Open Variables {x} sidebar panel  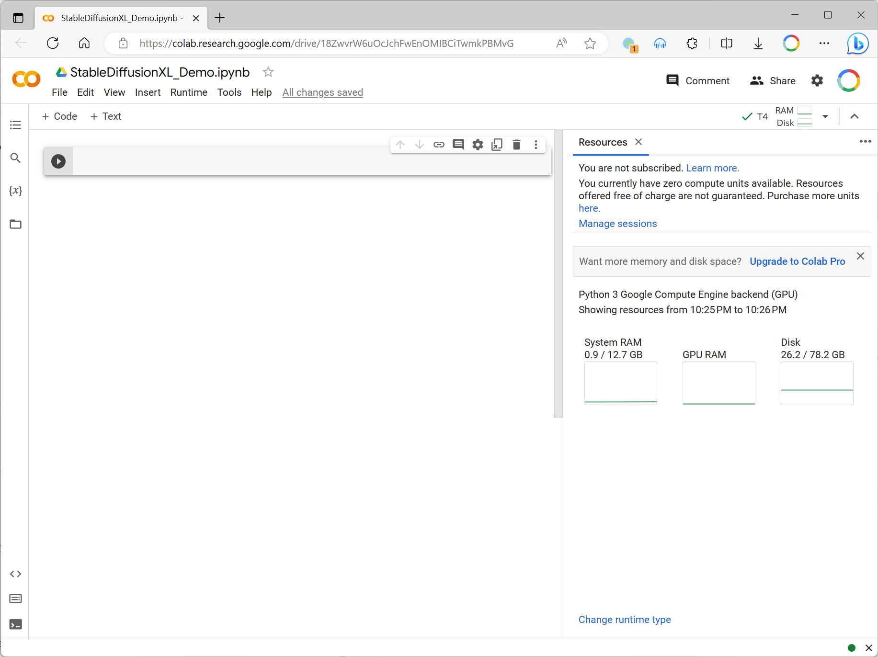pos(15,191)
